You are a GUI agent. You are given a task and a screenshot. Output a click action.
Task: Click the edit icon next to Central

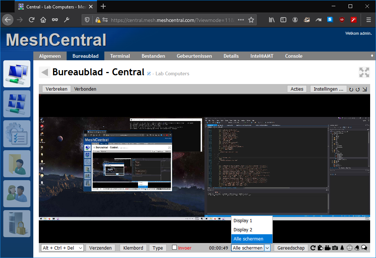(149, 73)
